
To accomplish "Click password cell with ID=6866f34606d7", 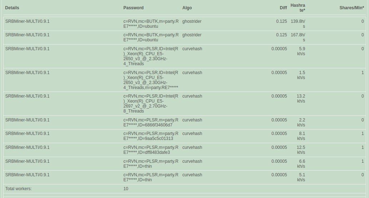I will coord(151,123).
